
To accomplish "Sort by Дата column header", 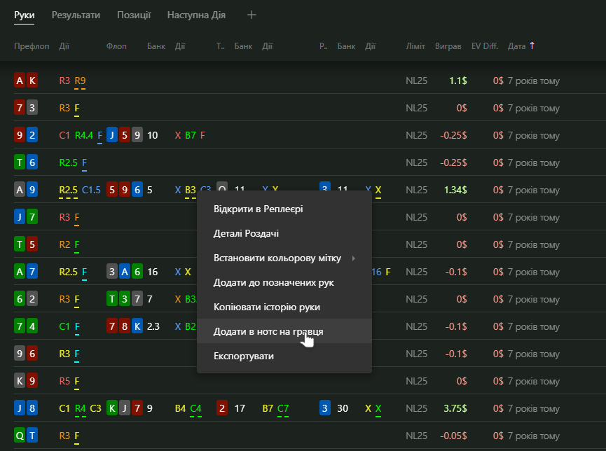I will [x=517, y=46].
